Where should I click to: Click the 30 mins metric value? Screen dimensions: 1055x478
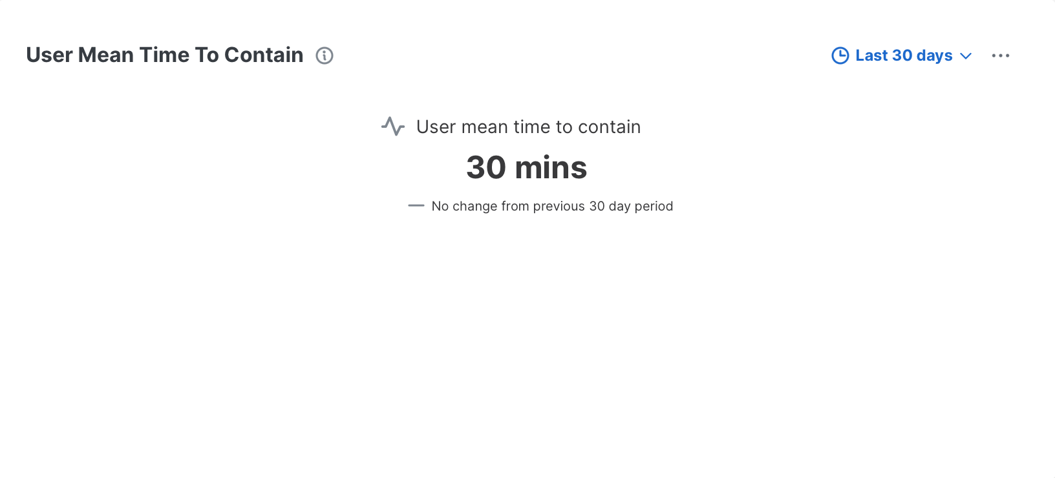[527, 167]
